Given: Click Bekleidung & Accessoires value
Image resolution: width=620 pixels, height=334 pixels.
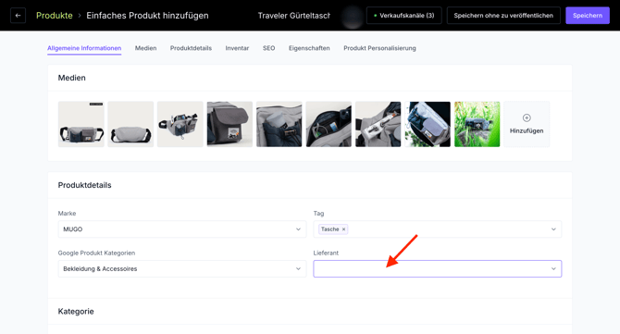Looking at the screenshot, I should click(100, 269).
